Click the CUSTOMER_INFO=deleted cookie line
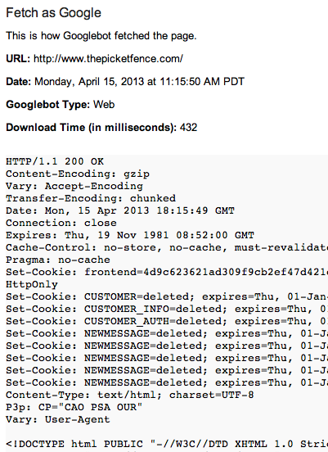Screen dimensions: 328x452 click(167, 309)
